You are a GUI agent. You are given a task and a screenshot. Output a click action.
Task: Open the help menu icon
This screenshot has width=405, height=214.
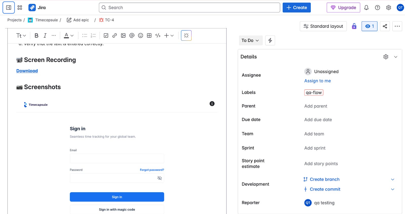tap(377, 8)
